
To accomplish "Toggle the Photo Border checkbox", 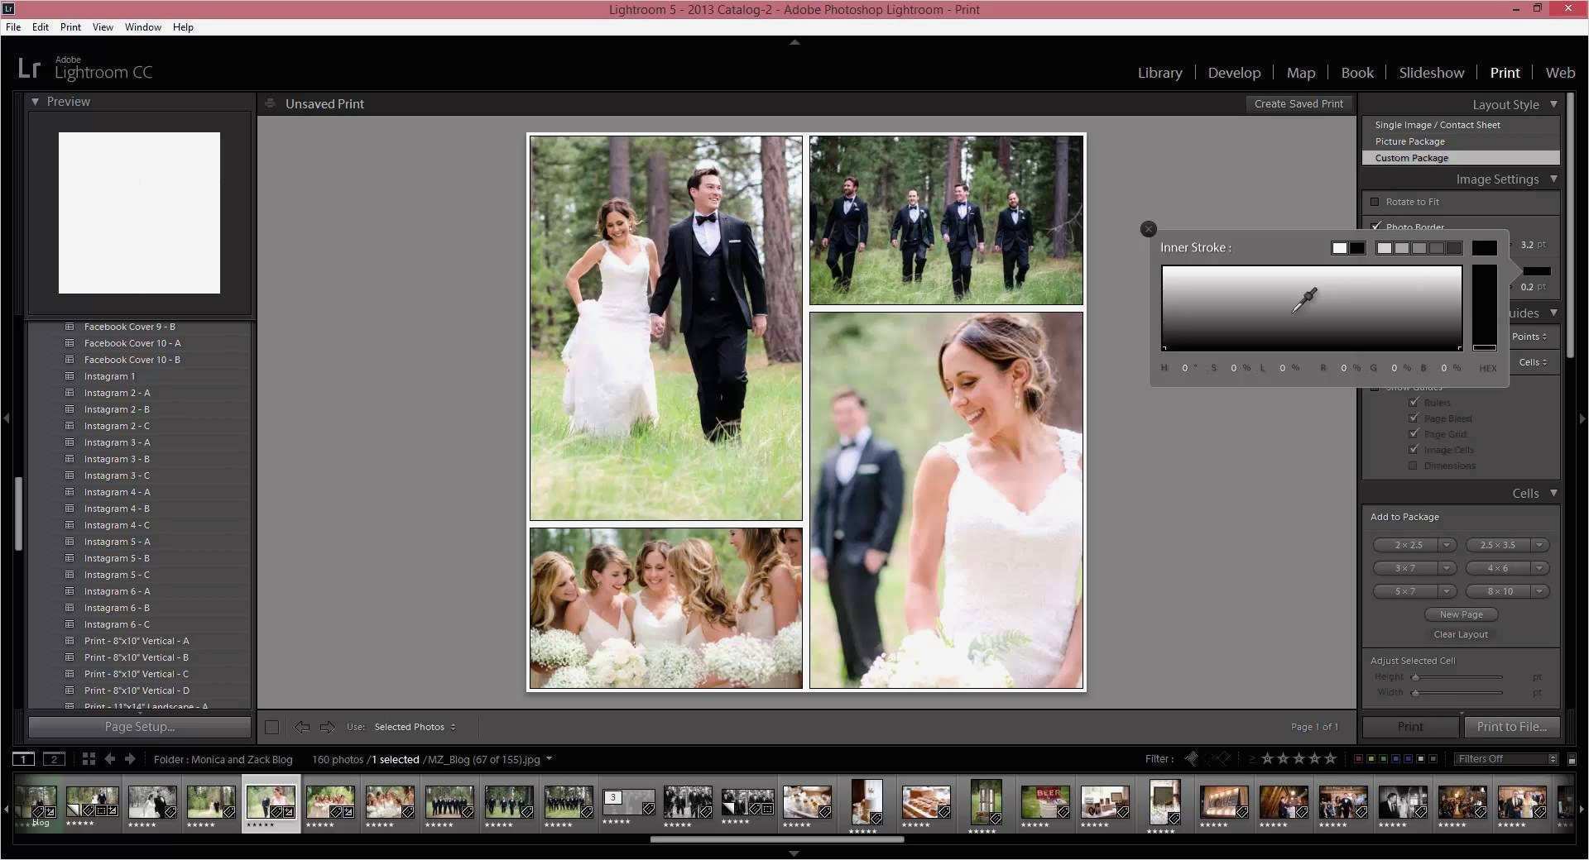I will tap(1376, 227).
